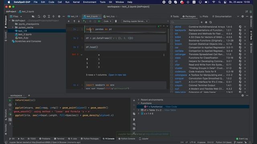257x144 pixels.
Task: Focus the R packages search field
Action: (185, 22)
